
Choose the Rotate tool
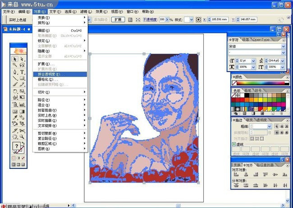[x=15, y=91]
